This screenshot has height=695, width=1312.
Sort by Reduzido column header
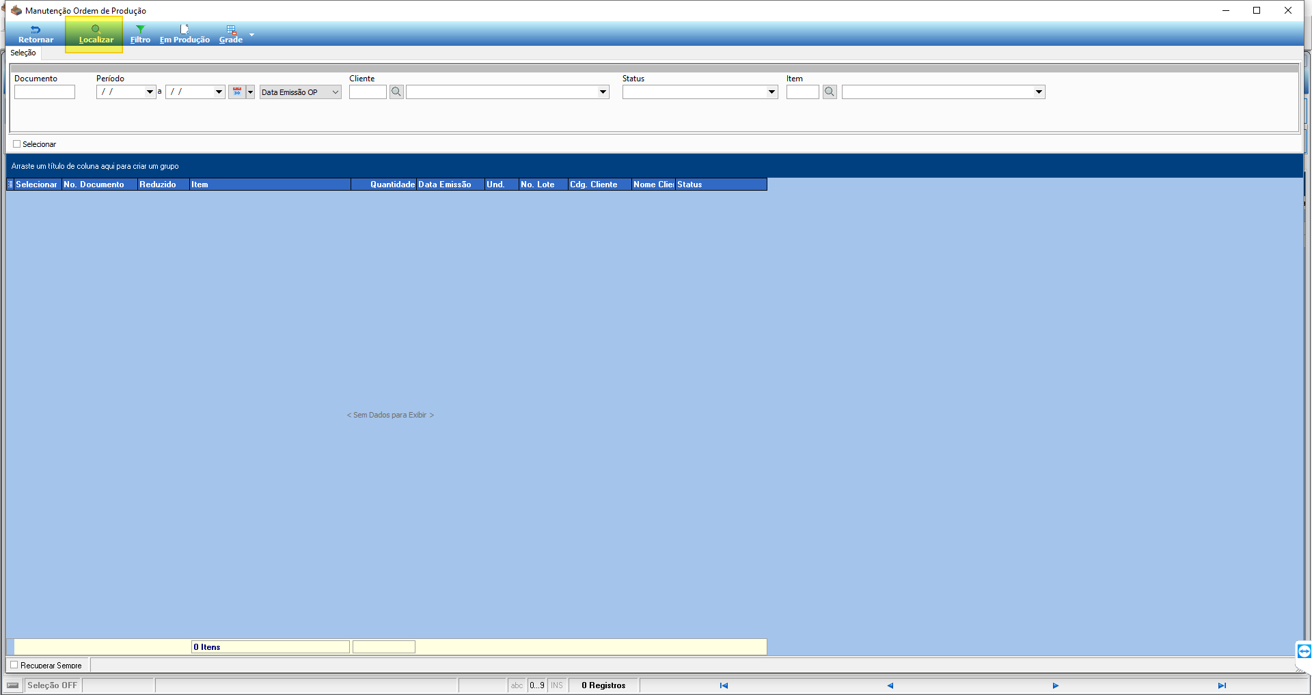[163, 185]
